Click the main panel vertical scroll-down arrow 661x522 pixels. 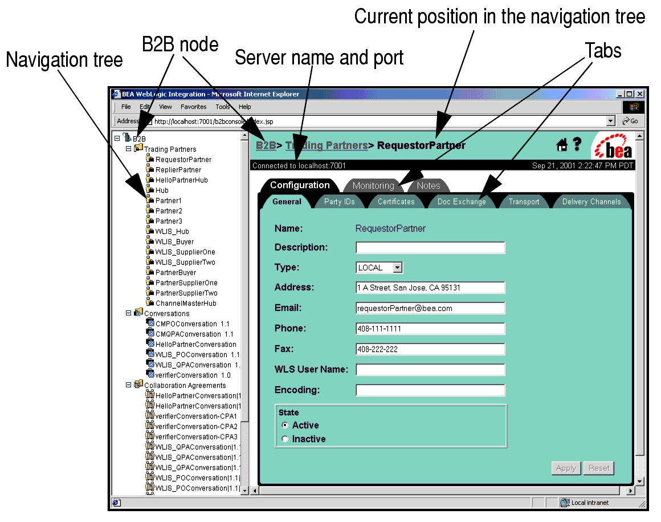tap(639, 481)
